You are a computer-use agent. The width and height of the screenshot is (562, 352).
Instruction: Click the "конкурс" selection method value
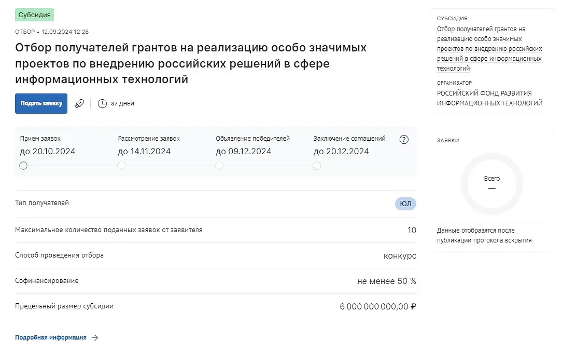pyautogui.click(x=400, y=256)
